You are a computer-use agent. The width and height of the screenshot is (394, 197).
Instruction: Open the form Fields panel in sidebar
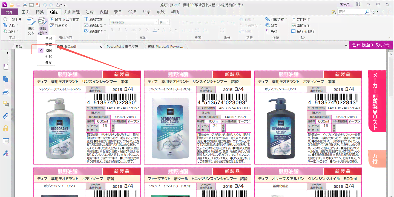[6, 141]
